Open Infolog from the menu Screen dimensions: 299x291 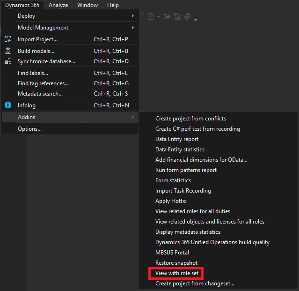point(70,105)
